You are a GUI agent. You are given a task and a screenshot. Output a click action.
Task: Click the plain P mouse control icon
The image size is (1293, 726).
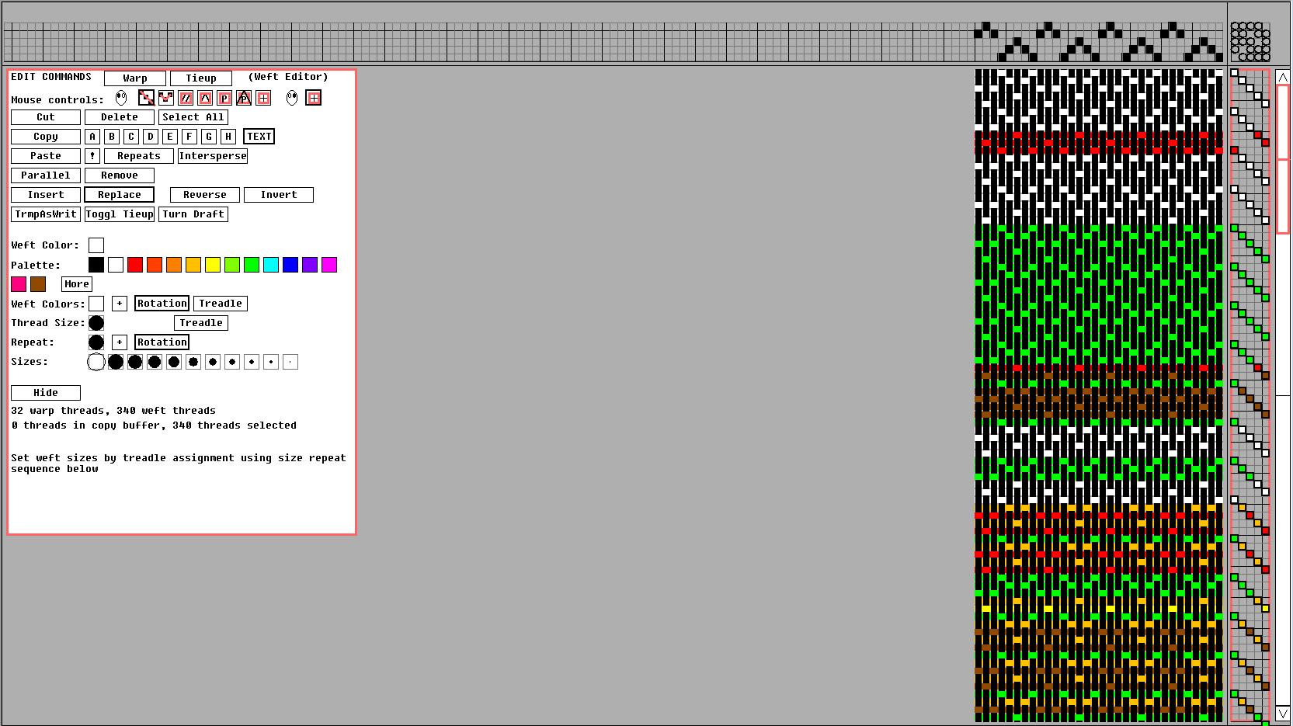pos(224,98)
